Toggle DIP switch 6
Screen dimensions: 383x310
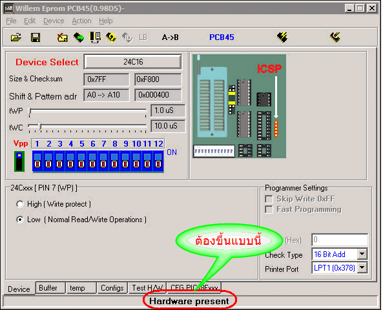pos(92,161)
